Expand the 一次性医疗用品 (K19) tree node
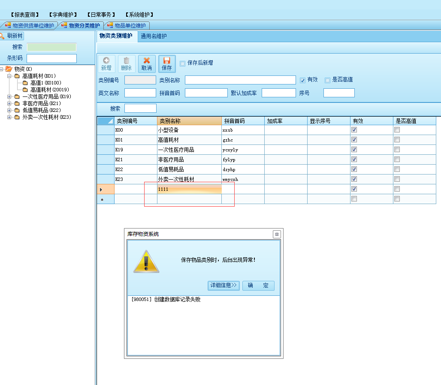The height and width of the screenshot is (385, 441). [9, 96]
